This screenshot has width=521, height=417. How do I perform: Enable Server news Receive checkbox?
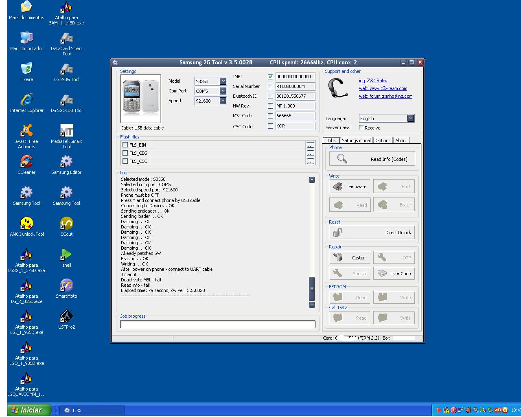coord(361,127)
